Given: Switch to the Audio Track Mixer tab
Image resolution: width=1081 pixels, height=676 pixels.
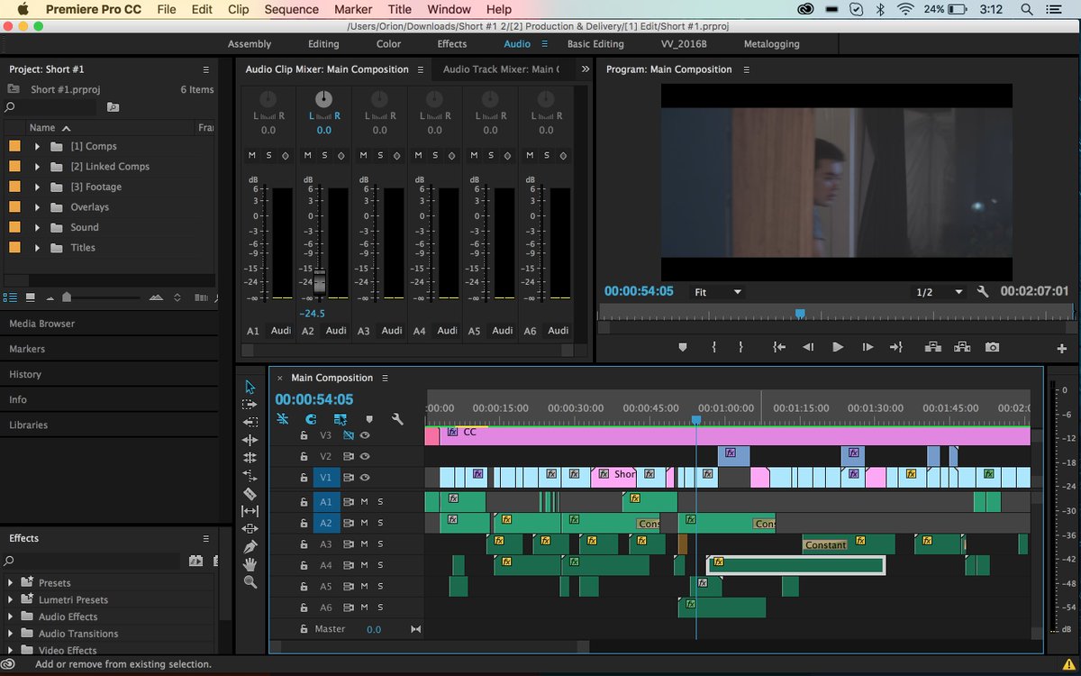Looking at the screenshot, I should (x=499, y=69).
